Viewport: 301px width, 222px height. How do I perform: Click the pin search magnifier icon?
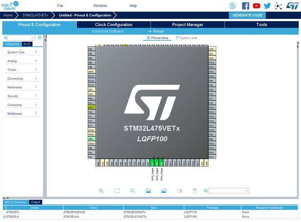pos(206,191)
